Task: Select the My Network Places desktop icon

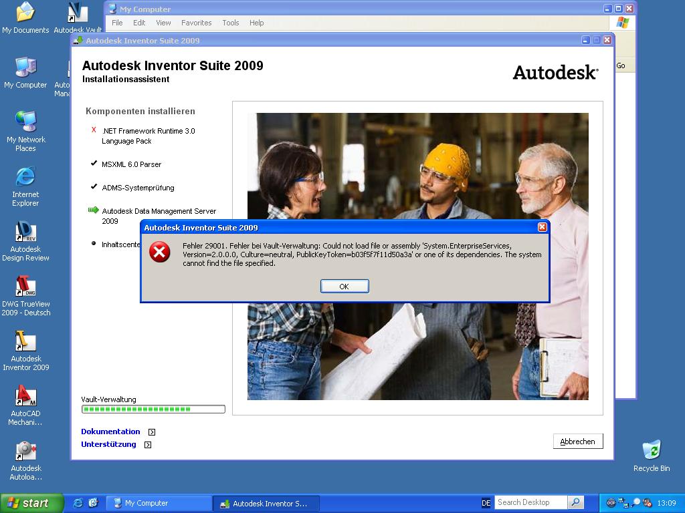Action: click(26, 131)
